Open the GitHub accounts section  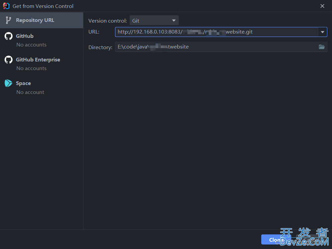point(25,36)
